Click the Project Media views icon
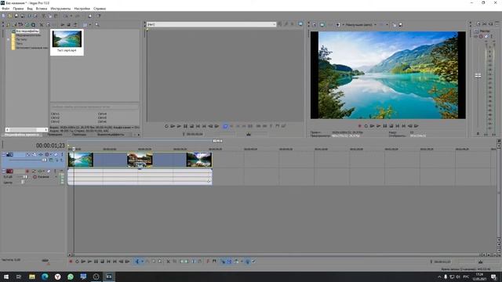The width and height of the screenshot is (502, 282). tap(85, 24)
